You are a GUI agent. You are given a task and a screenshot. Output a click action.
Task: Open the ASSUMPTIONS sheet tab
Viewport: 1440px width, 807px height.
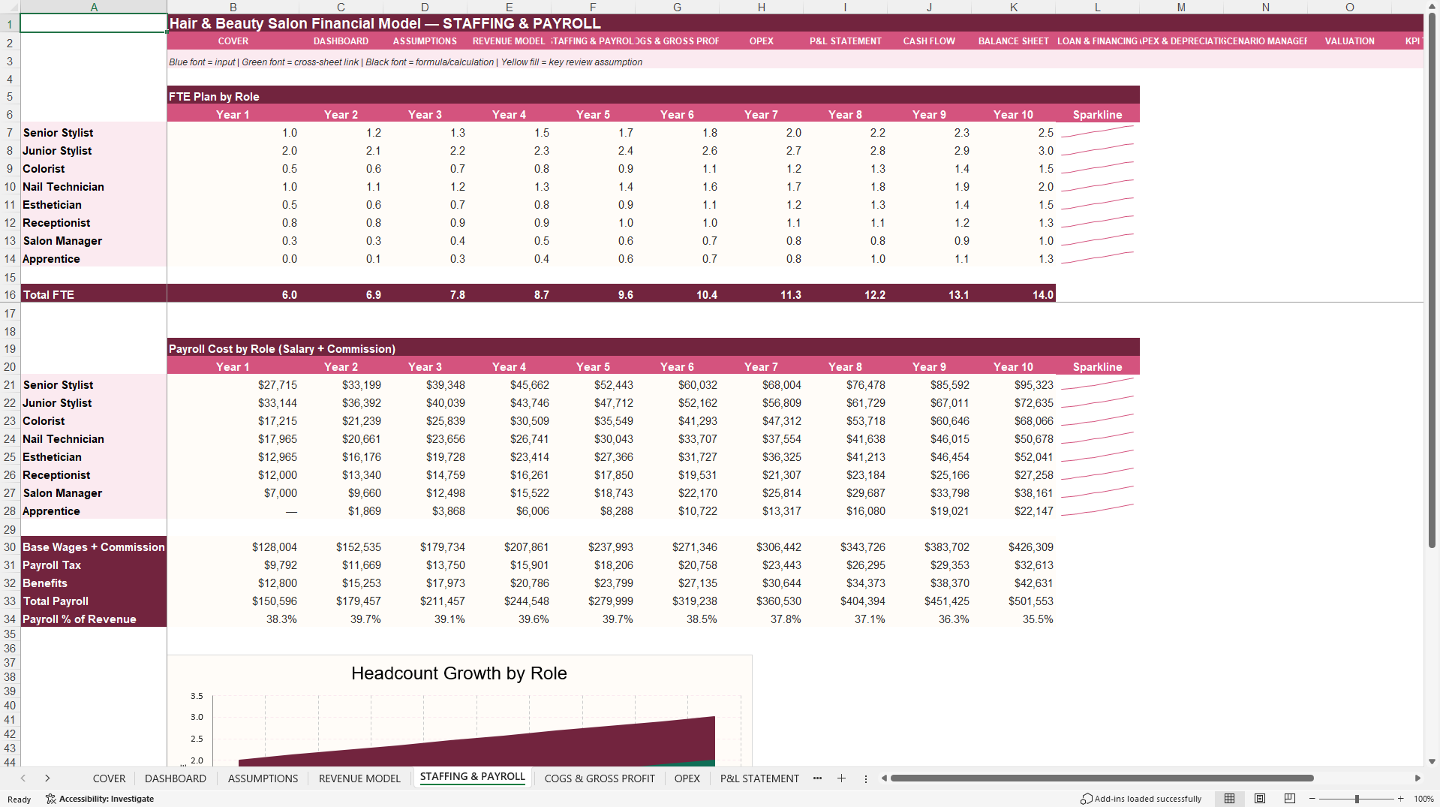click(263, 778)
